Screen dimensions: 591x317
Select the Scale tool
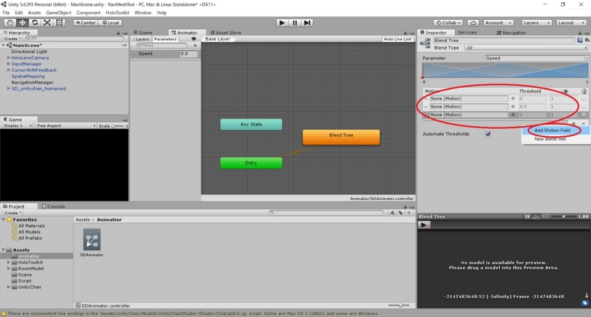pos(47,23)
